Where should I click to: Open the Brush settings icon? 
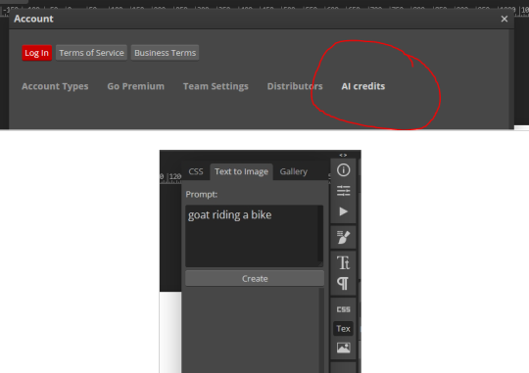[344, 238]
